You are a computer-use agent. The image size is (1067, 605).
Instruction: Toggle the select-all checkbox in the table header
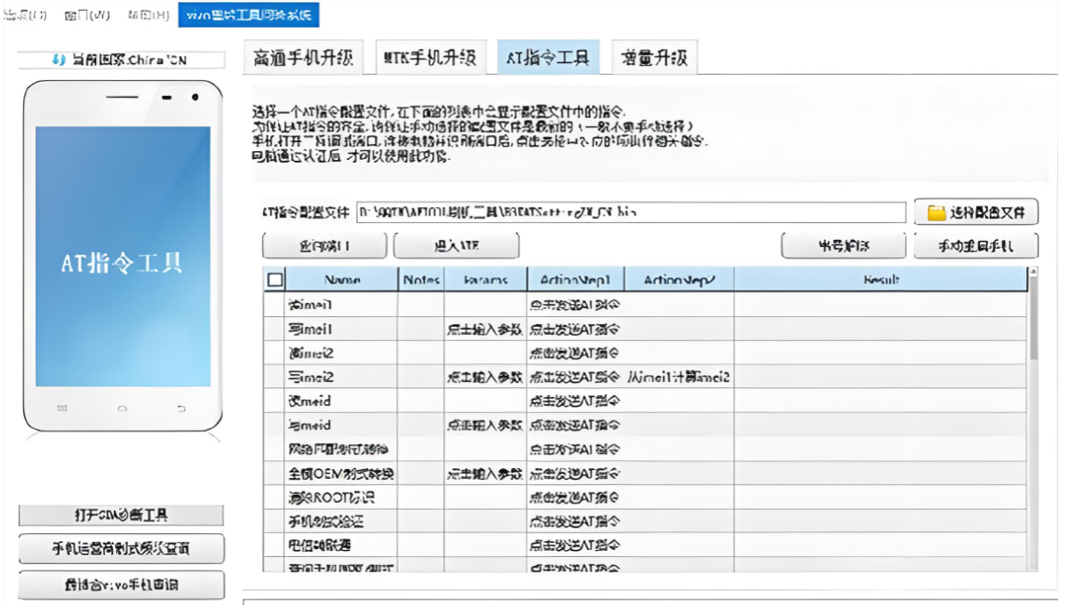click(275, 279)
